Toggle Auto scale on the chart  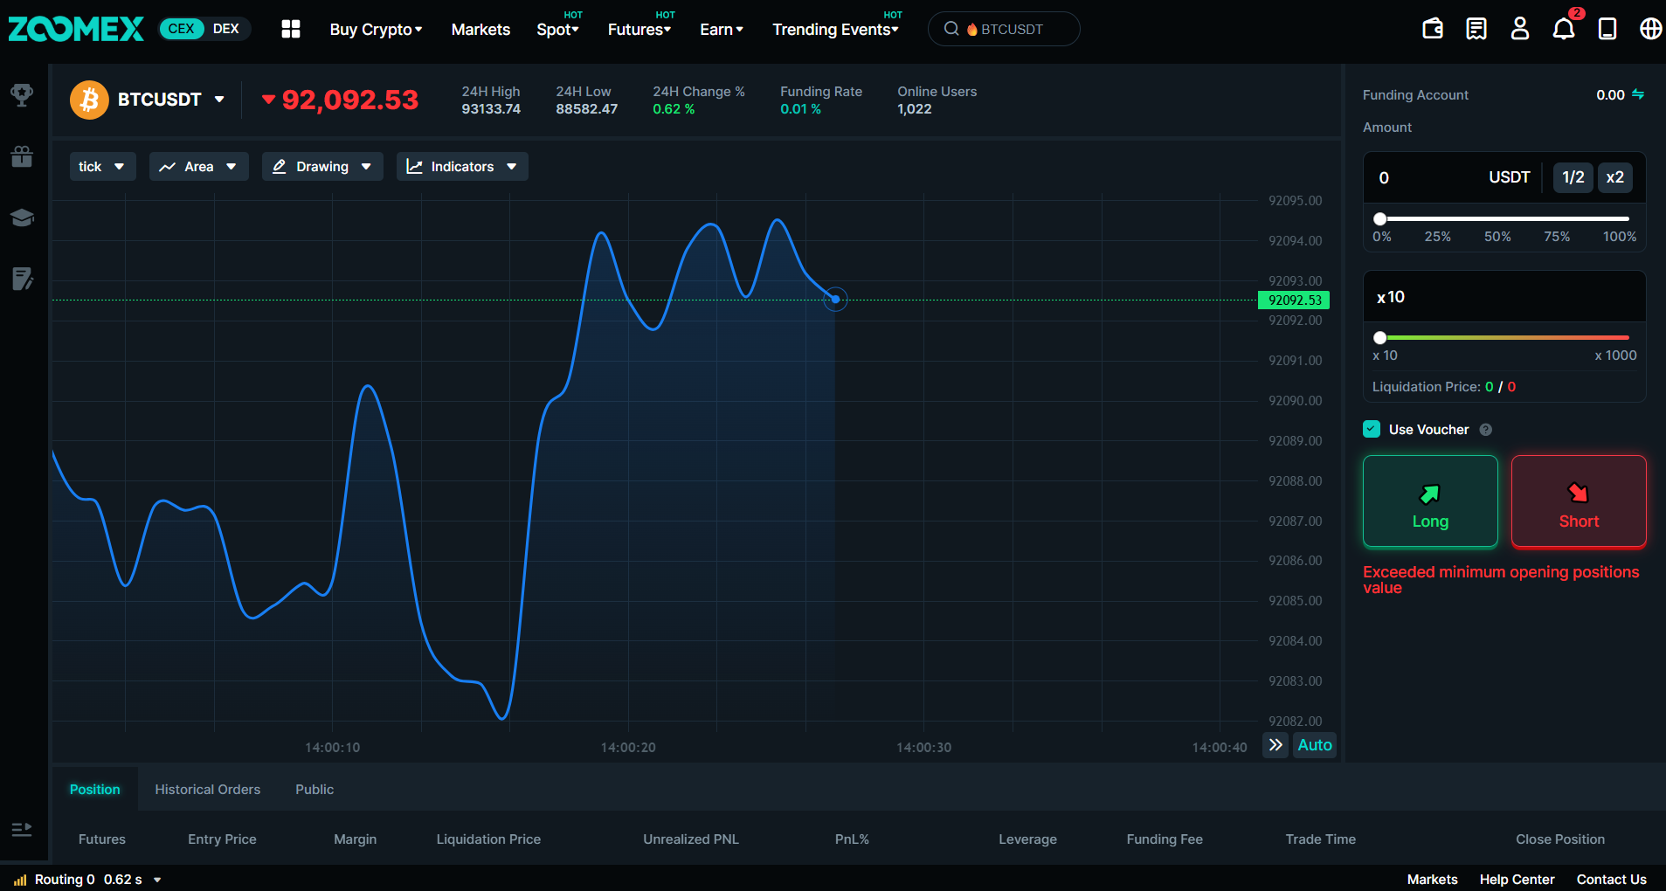(1314, 745)
